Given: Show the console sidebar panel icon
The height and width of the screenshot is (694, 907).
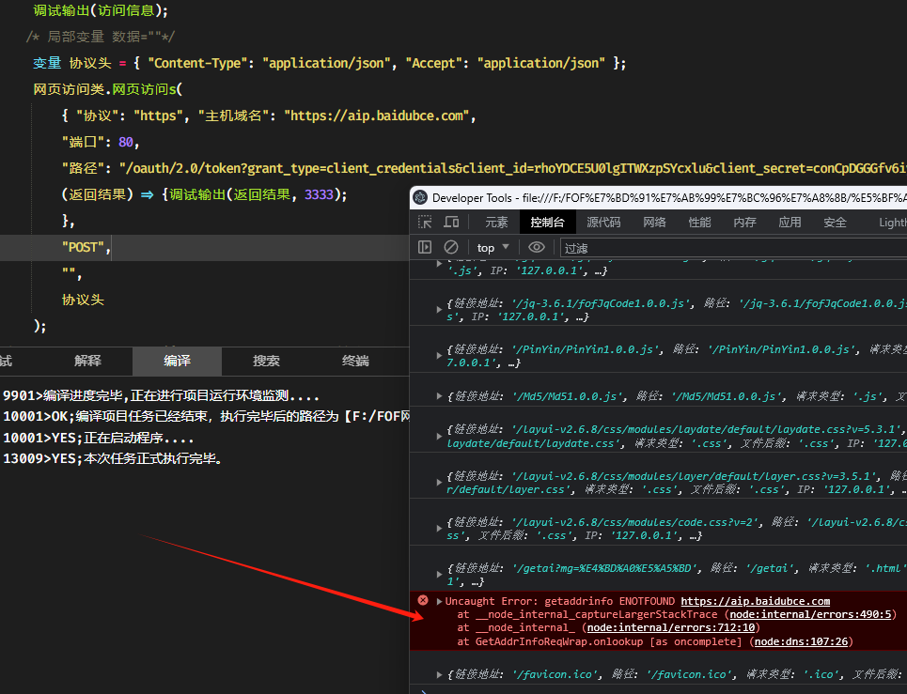Looking at the screenshot, I should (425, 247).
